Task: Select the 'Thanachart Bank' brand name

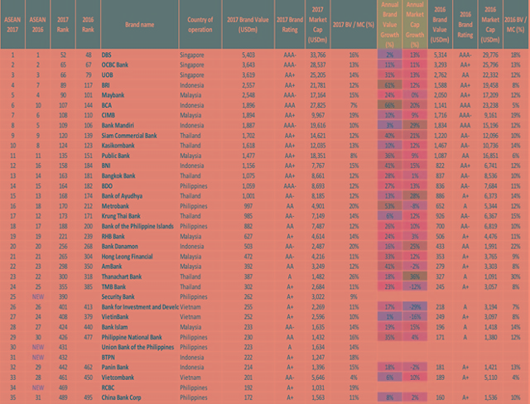Action: point(122,277)
